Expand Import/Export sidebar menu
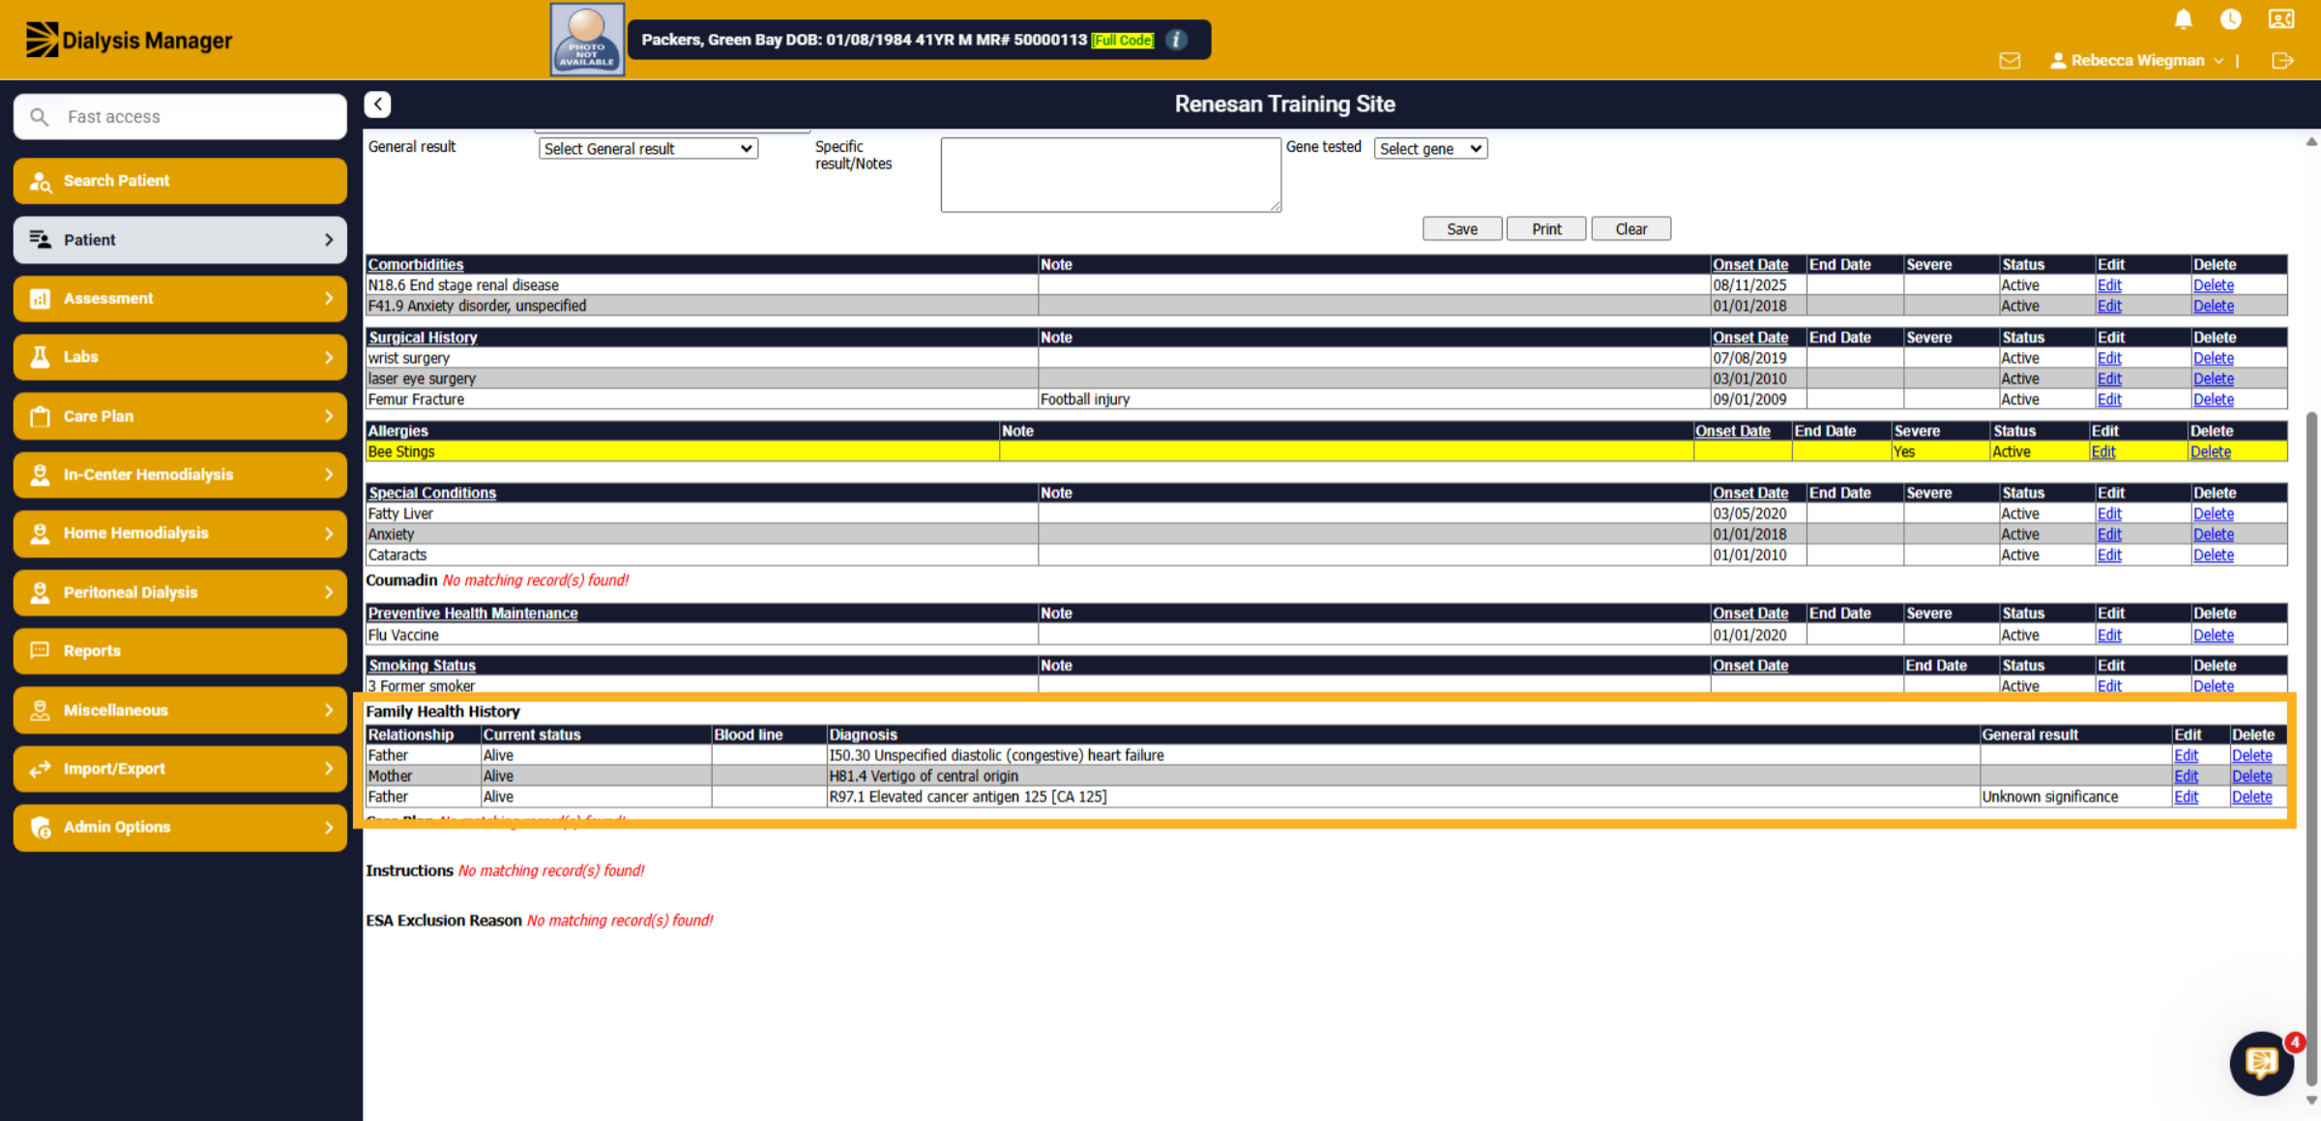2321x1121 pixels. [x=180, y=769]
